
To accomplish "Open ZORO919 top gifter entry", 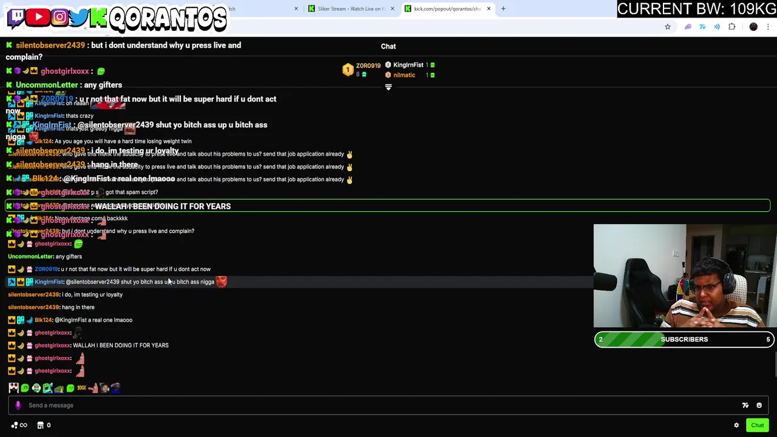I will click(x=362, y=69).
